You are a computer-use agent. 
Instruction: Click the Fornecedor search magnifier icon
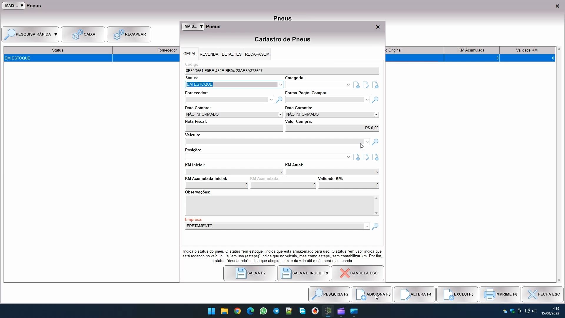[x=279, y=100]
